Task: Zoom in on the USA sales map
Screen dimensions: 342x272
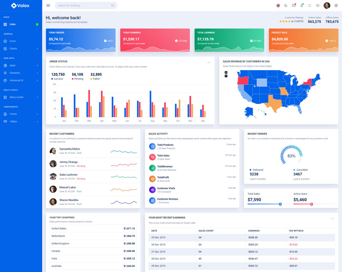Action: (226, 72)
